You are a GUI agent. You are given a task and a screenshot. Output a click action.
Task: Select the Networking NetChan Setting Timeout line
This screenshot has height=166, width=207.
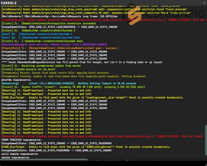pos(69,83)
